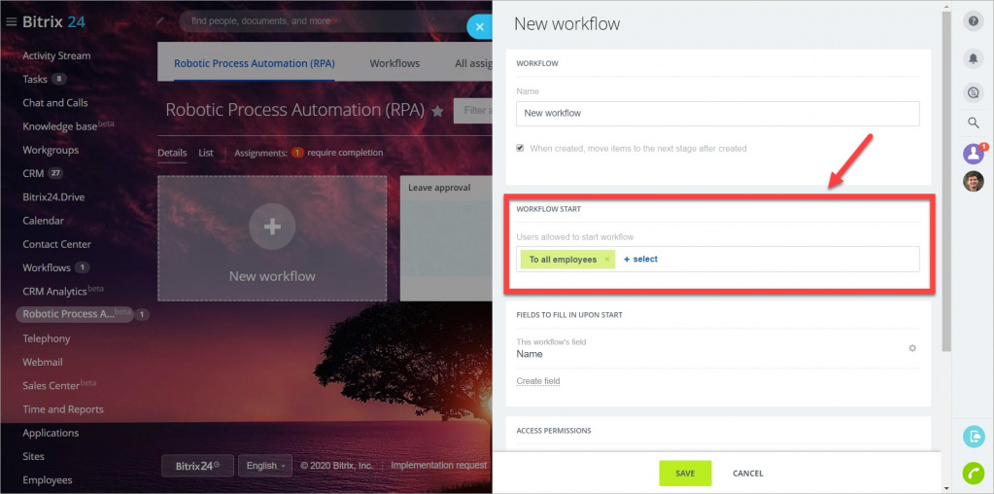
Task: Click the help question mark icon
Action: pos(973,21)
